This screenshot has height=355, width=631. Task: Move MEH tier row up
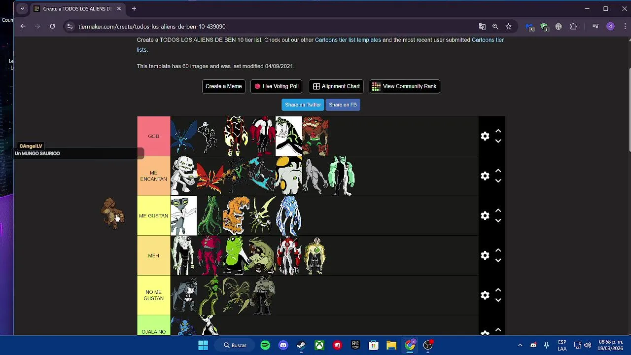tap(498, 250)
